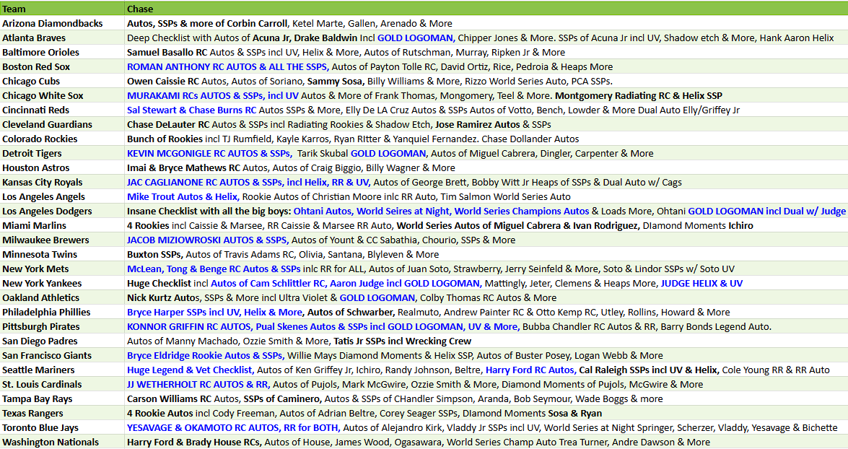Select the Chase column header cell

coord(486,9)
